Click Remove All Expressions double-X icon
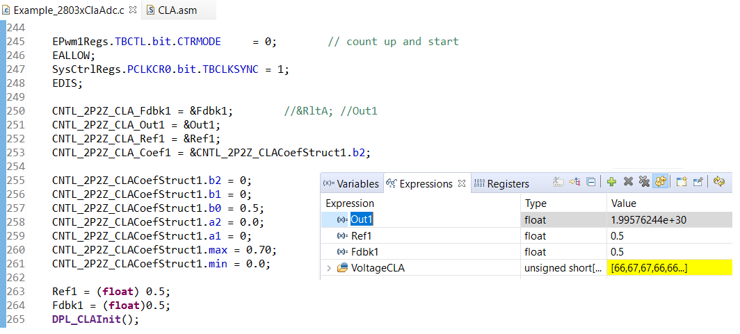The height and width of the screenshot is (334, 740). coord(644,182)
